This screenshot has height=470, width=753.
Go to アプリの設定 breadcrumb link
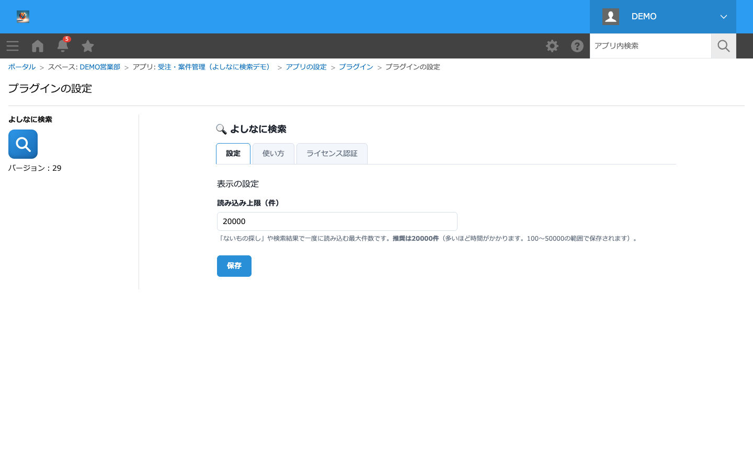(x=306, y=67)
